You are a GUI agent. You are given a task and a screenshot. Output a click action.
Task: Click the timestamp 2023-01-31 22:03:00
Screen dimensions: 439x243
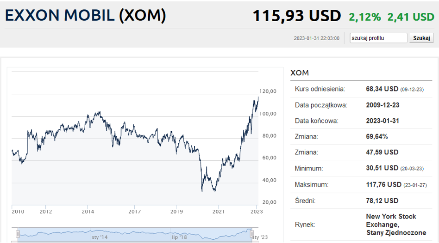click(x=316, y=38)
